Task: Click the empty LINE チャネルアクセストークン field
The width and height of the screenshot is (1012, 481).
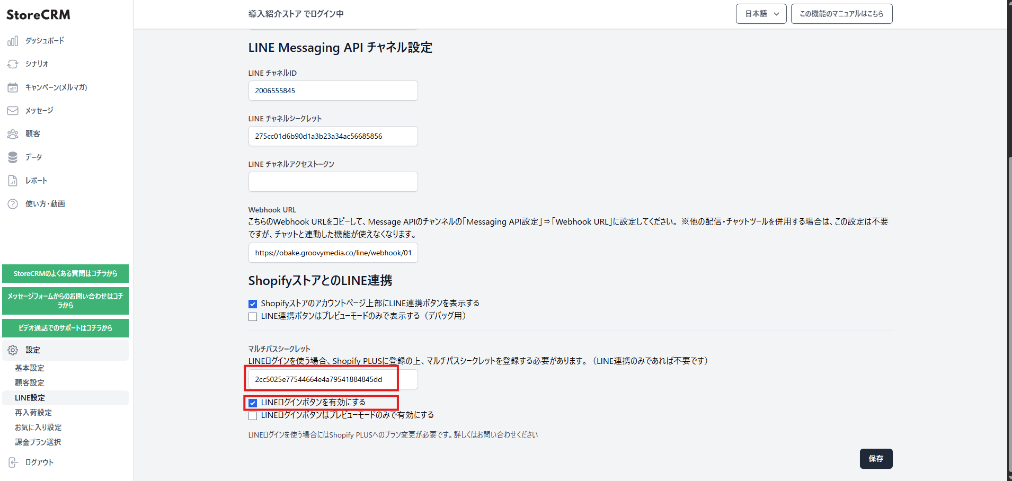Action: pos(333,182)
